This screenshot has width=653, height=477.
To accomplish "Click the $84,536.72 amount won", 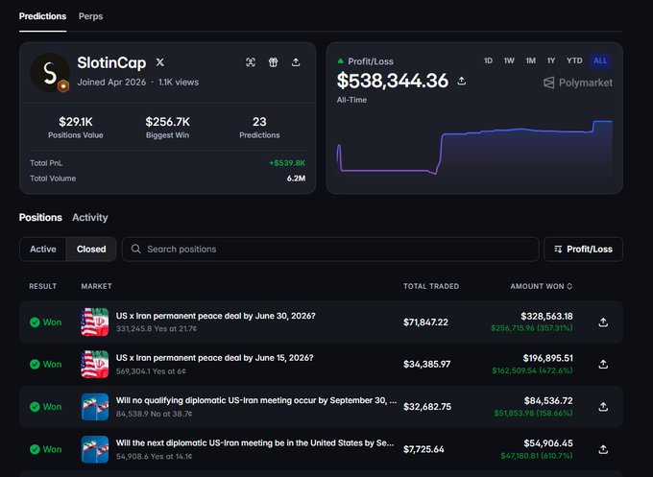I will click(x=548, y=401).
